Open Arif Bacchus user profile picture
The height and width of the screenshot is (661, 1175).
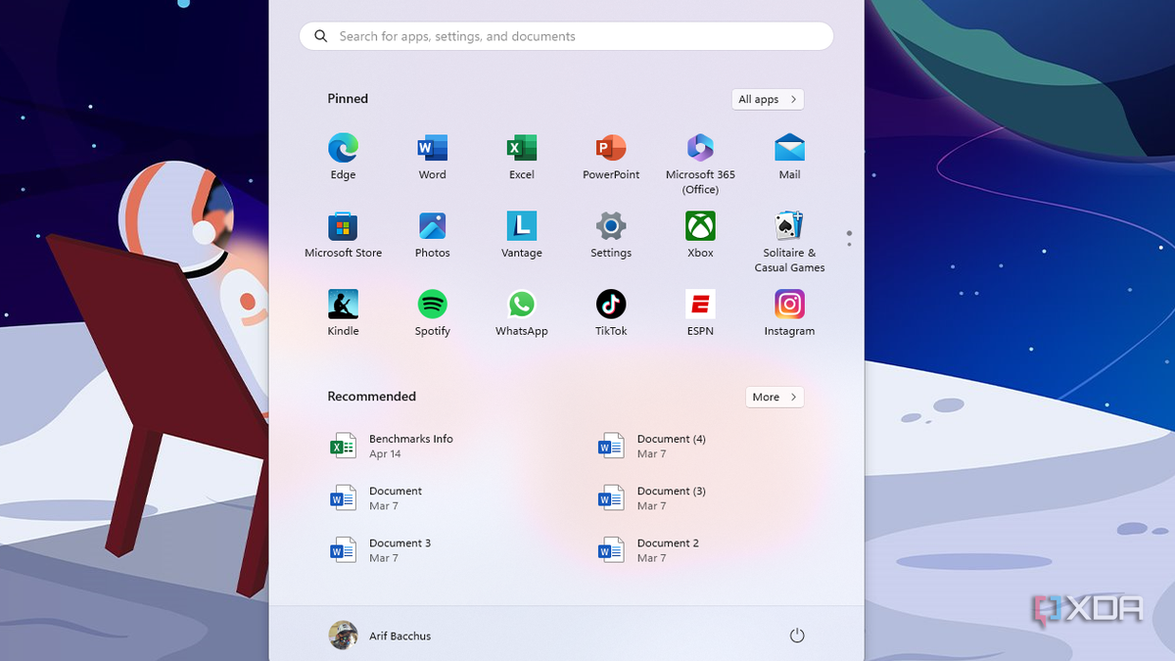point(343,636)
